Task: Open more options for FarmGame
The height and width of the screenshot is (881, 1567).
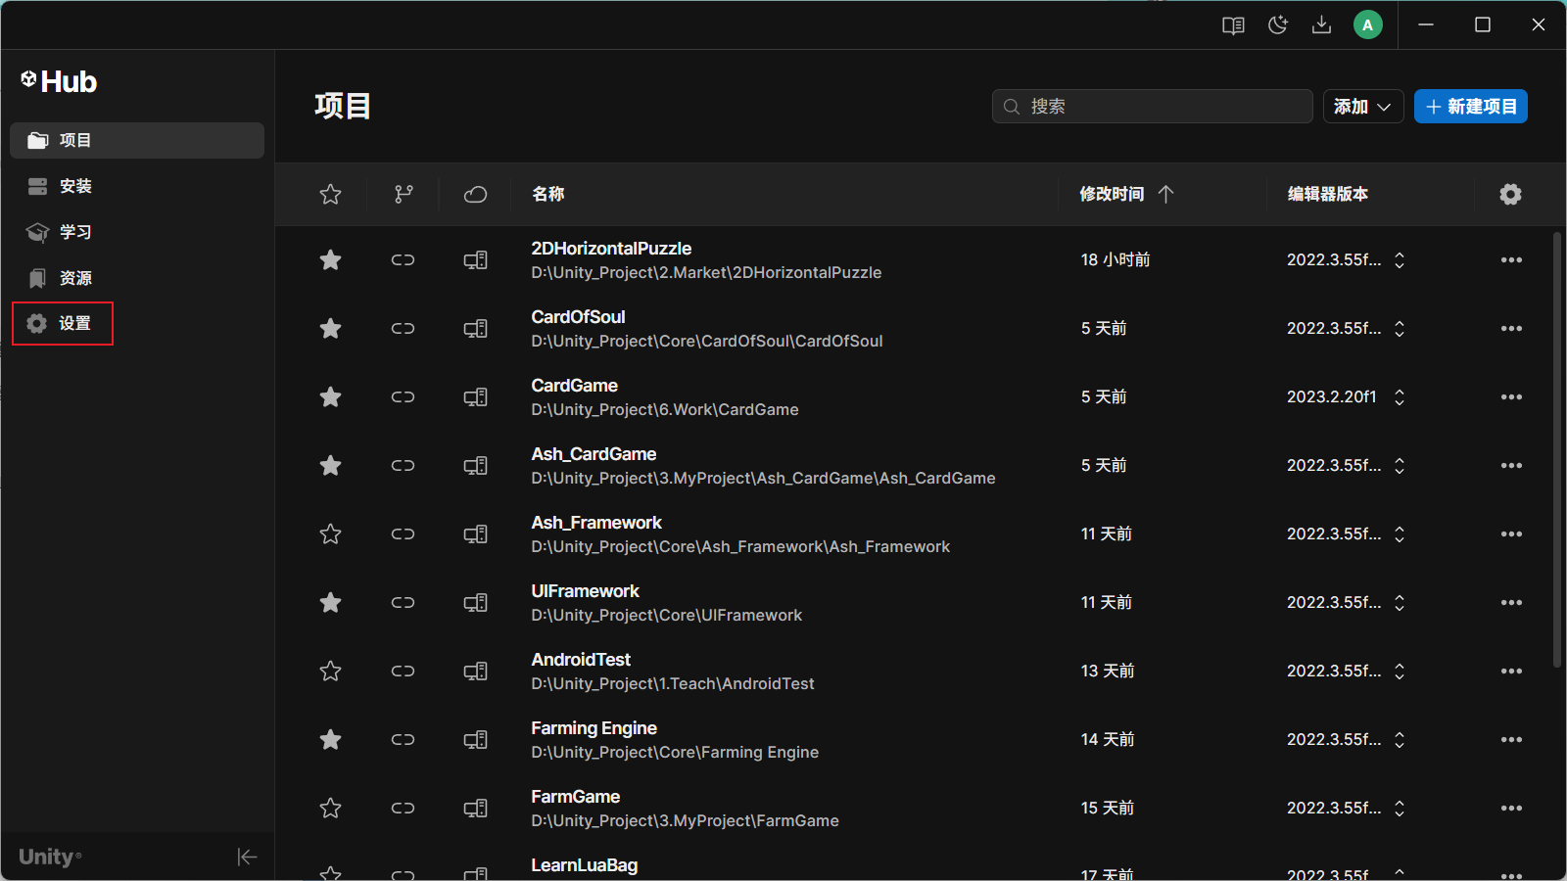Action: tap(1511, 809)
